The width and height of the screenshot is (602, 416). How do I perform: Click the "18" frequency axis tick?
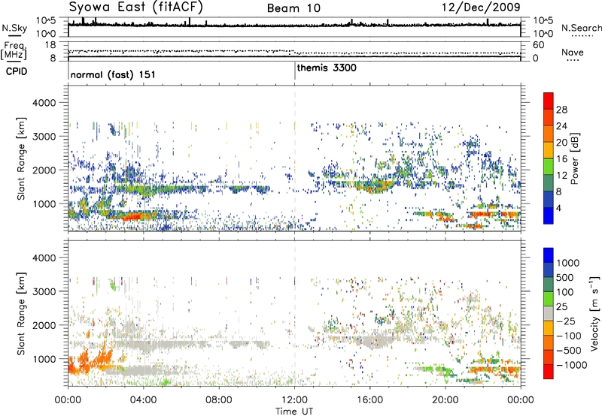50,45
